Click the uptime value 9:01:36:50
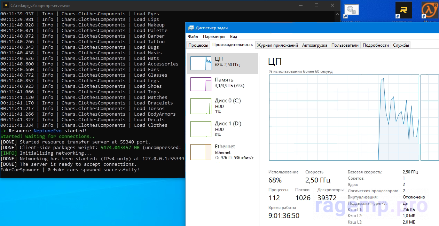Image resolution: width=439 pixels, height=226 pixels. coord(284,216)
